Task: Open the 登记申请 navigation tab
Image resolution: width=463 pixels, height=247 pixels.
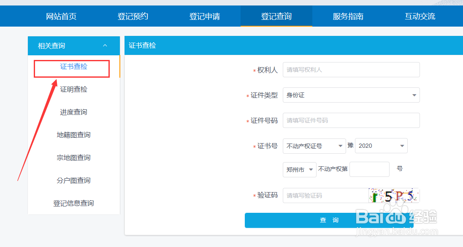Action: (205, 16)
